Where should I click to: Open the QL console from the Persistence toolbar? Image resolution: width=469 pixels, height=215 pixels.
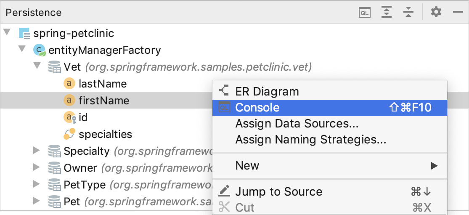tap(365, 12)
